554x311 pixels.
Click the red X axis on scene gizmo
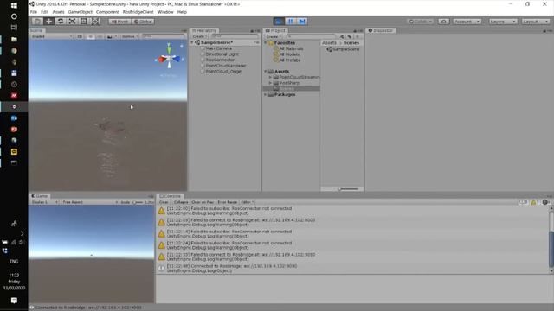coord(161,60)
